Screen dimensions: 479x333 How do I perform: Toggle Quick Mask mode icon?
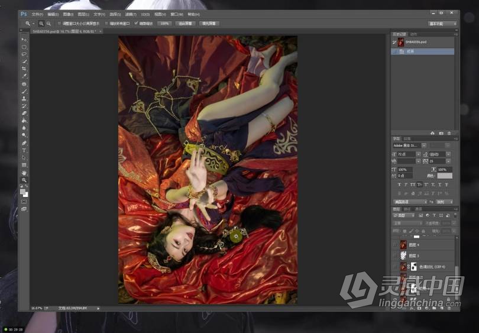click(x=24, y=202)
